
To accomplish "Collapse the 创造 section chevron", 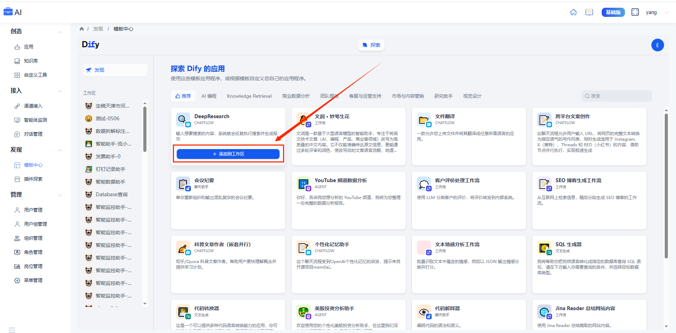I will click(x=60, y=32).
